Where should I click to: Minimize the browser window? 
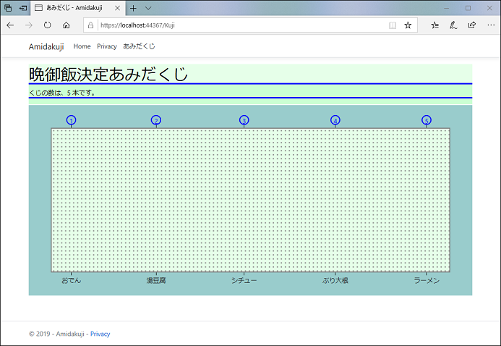[x=447, y=8]
